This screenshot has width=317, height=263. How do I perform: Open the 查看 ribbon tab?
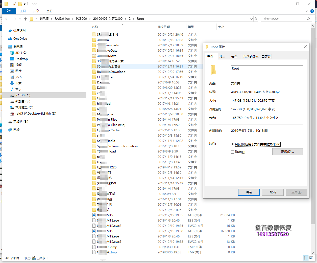pyautogui.click(x=50, y=11)
